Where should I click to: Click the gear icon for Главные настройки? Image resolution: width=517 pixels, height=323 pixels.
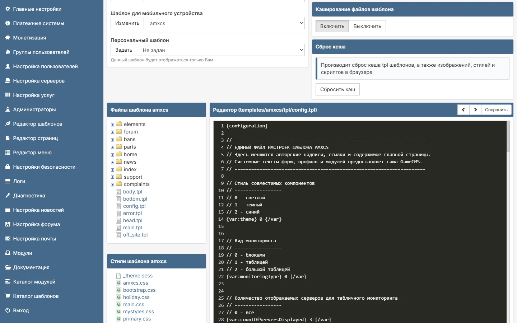point(8,9)
